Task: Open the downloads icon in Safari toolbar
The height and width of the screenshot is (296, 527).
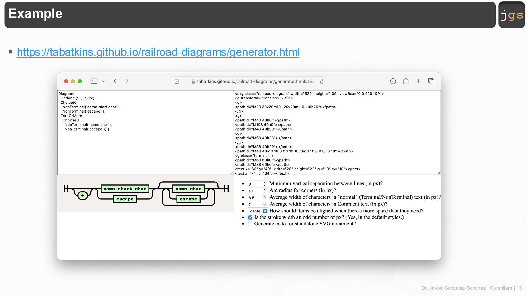Action: pyautogui.click(x=393, y=81)
